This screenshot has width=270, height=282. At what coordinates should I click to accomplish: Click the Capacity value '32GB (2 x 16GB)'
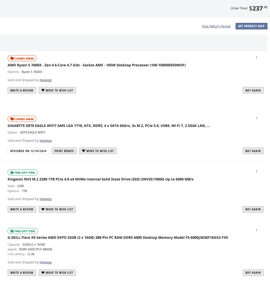point(34,245)
